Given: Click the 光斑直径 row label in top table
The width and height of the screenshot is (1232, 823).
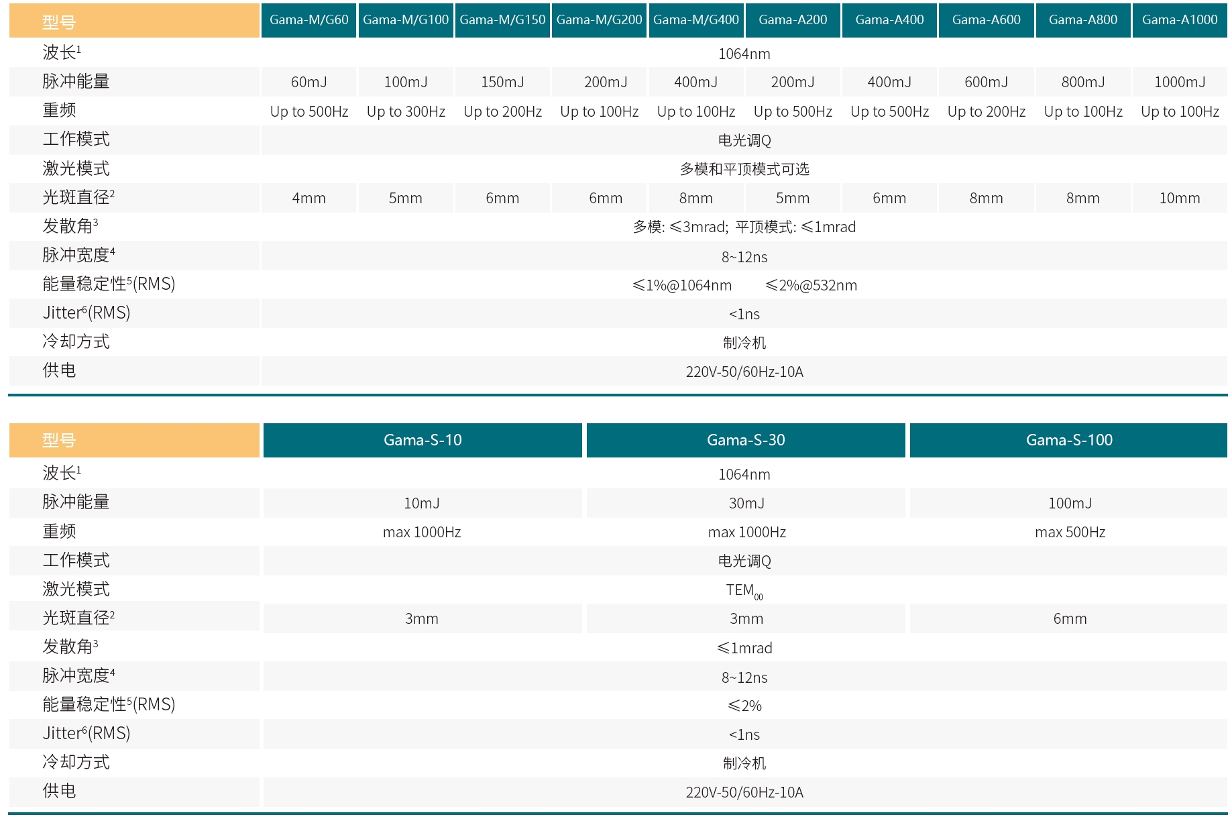Looking at the screenshot, I should (78, 197).
